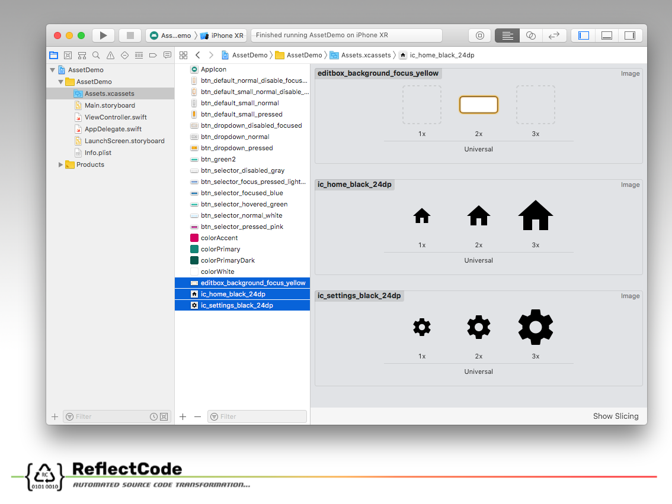Screen dimensions: 672x504
Task: Select the 1x settings gear image
Action: 422,327
